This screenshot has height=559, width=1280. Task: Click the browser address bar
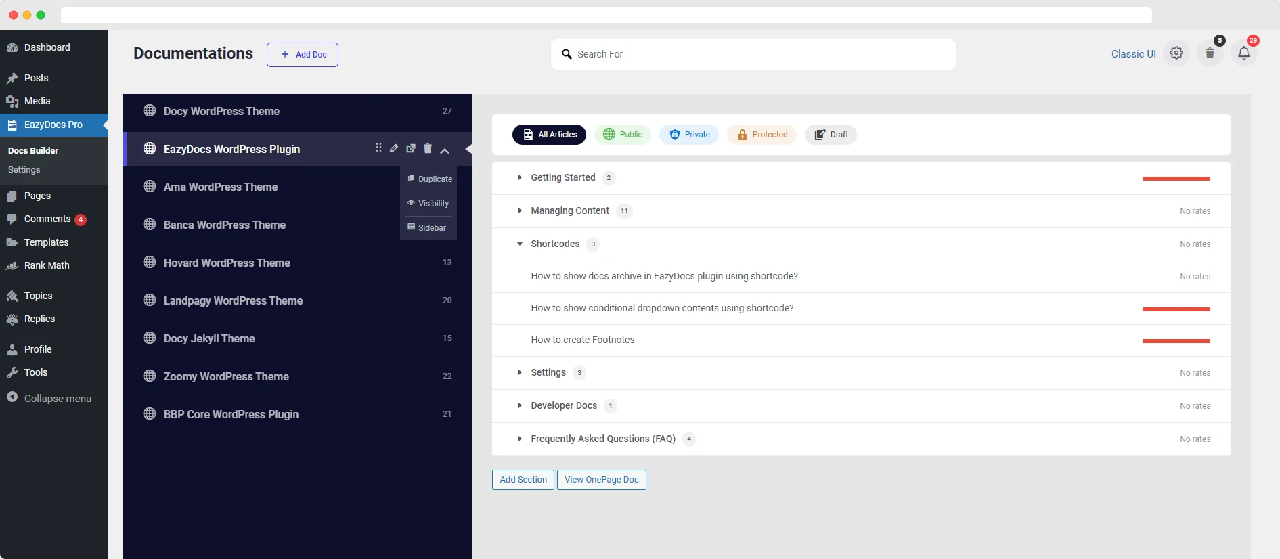coord(606,15)
